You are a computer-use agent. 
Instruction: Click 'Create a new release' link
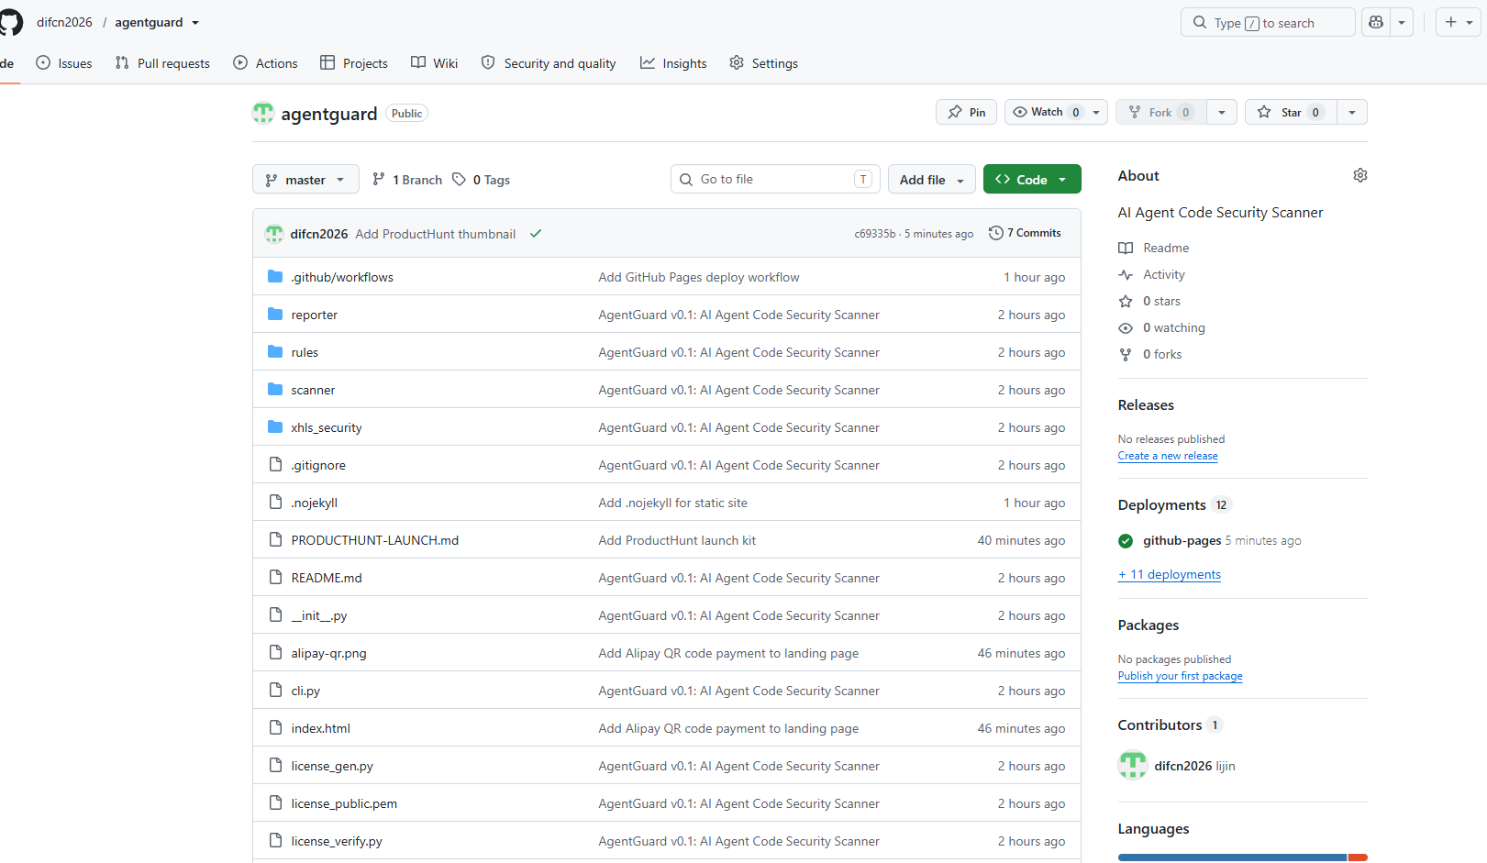pyautogui.click(x=1168, y=456)
